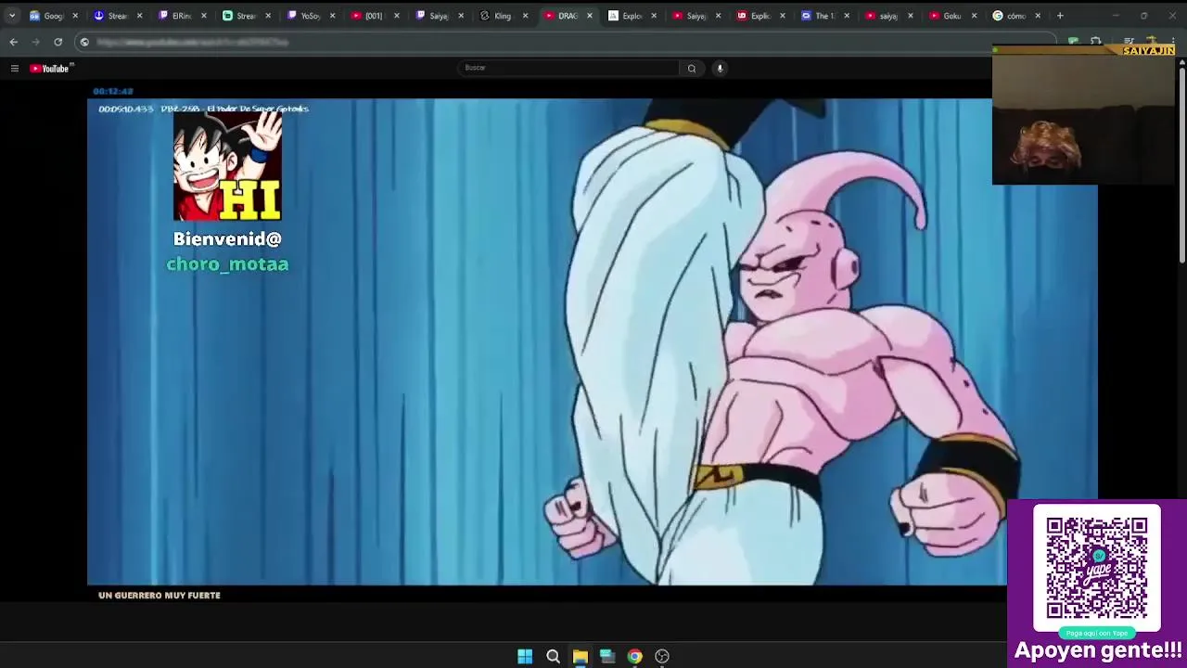1187x668 pixels.
Task: Close the Kling tab
Action: point(525,16)
